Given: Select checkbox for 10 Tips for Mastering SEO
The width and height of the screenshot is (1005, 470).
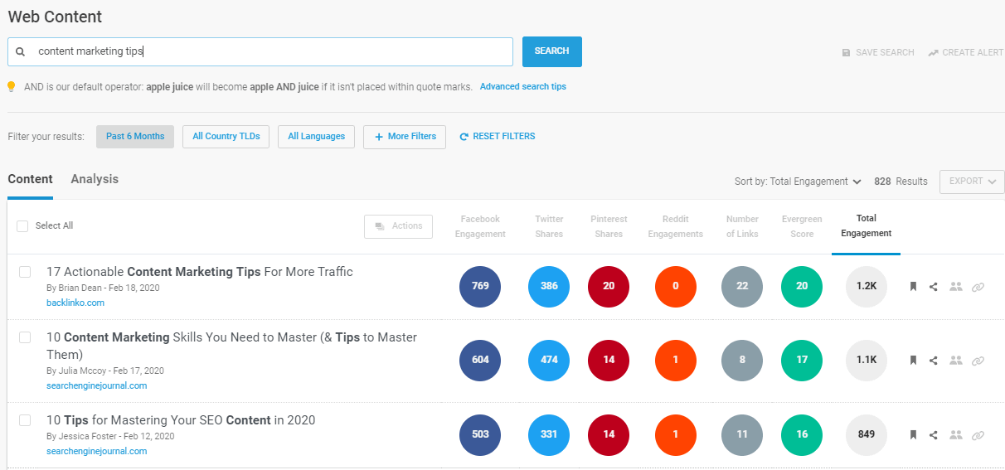Looking at the screenshot, I should 25,420.
